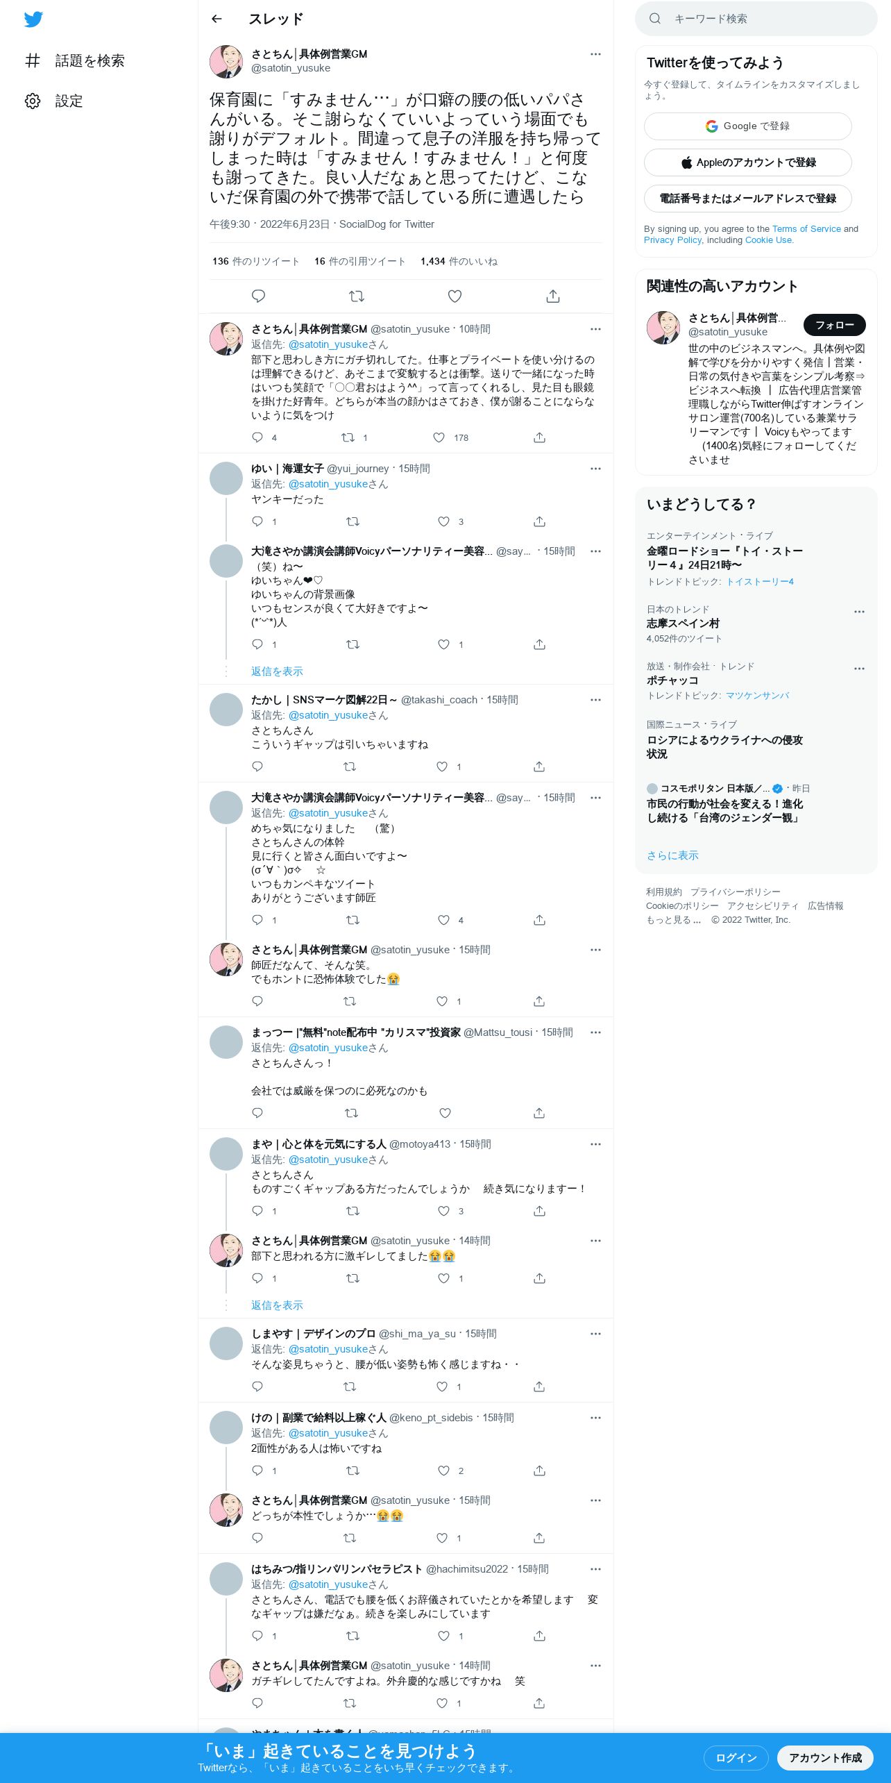Open the Terms of Service link

point(806,228)
